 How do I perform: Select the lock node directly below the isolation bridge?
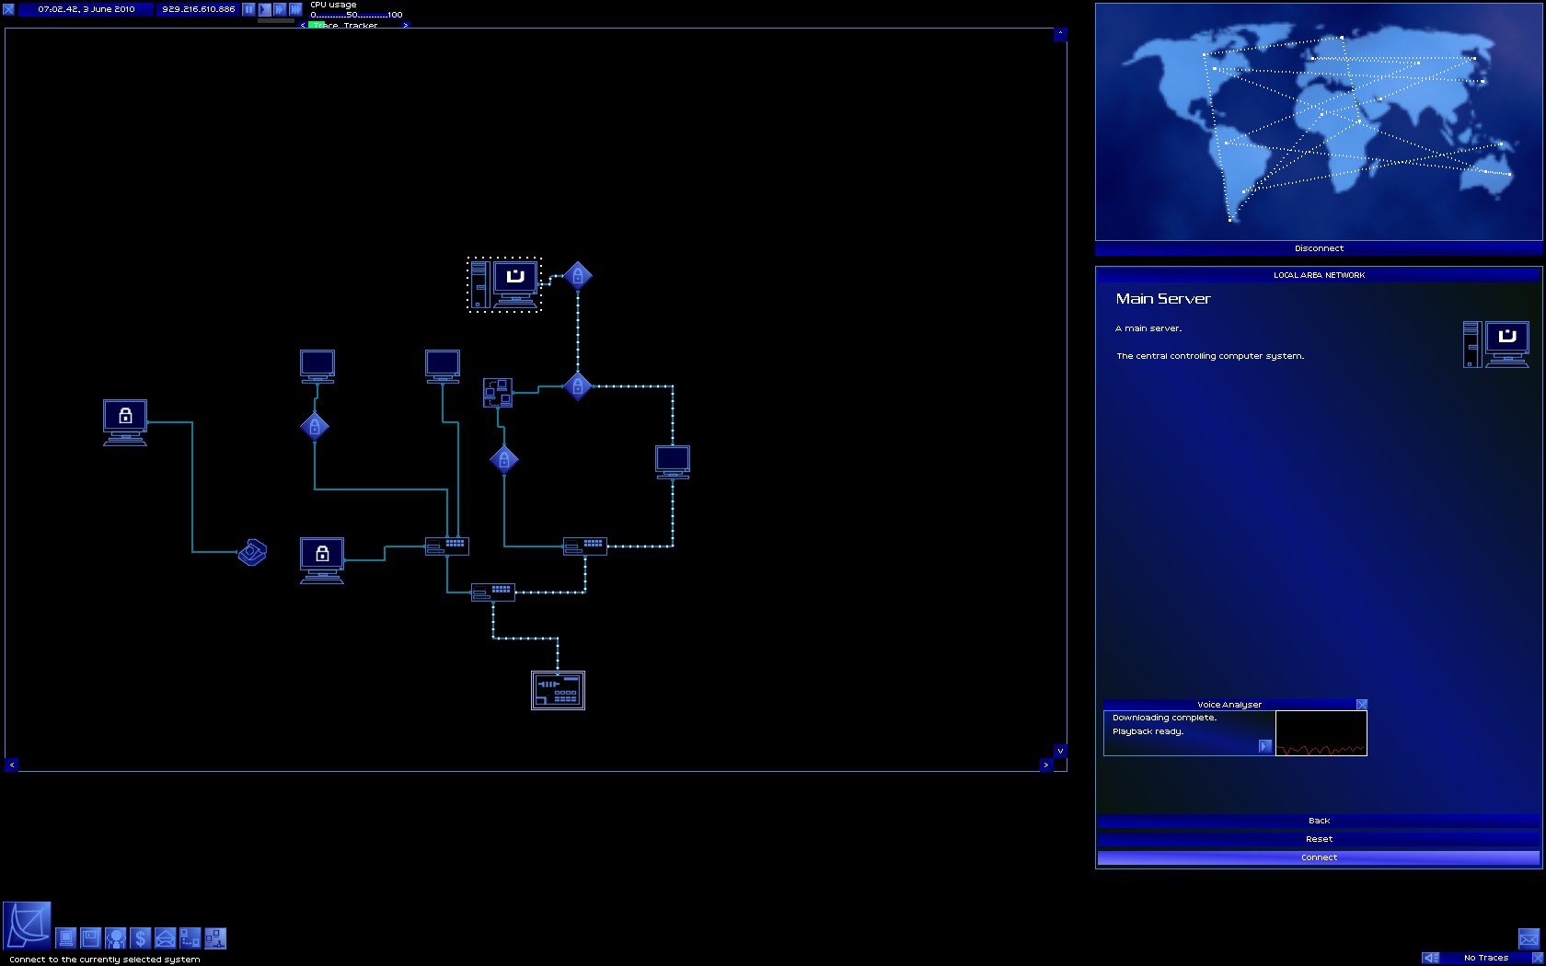coord(504,460)
